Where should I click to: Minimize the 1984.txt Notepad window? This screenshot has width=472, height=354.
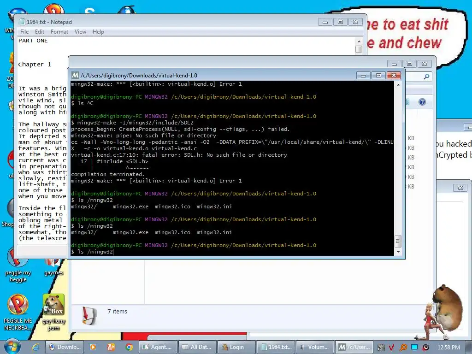325,22
